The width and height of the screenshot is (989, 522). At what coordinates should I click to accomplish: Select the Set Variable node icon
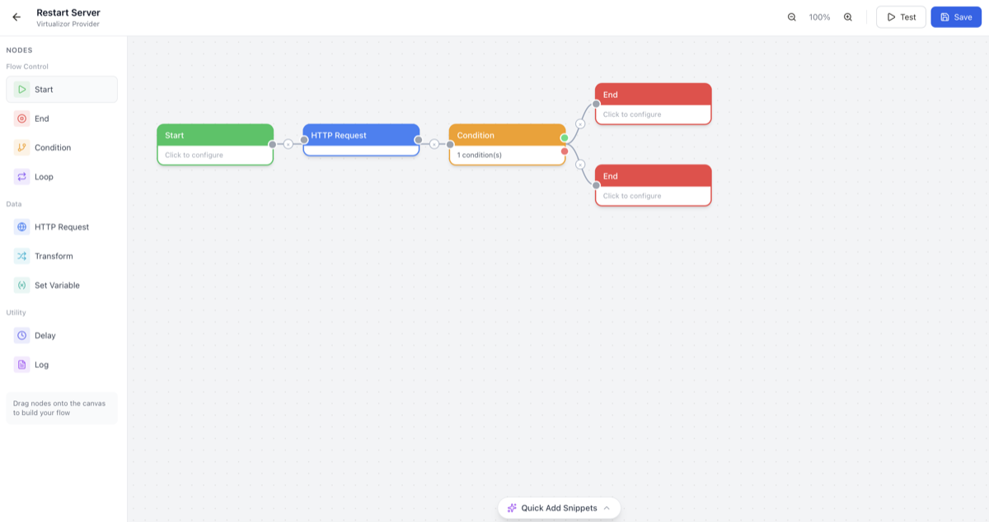pos(22,285)
